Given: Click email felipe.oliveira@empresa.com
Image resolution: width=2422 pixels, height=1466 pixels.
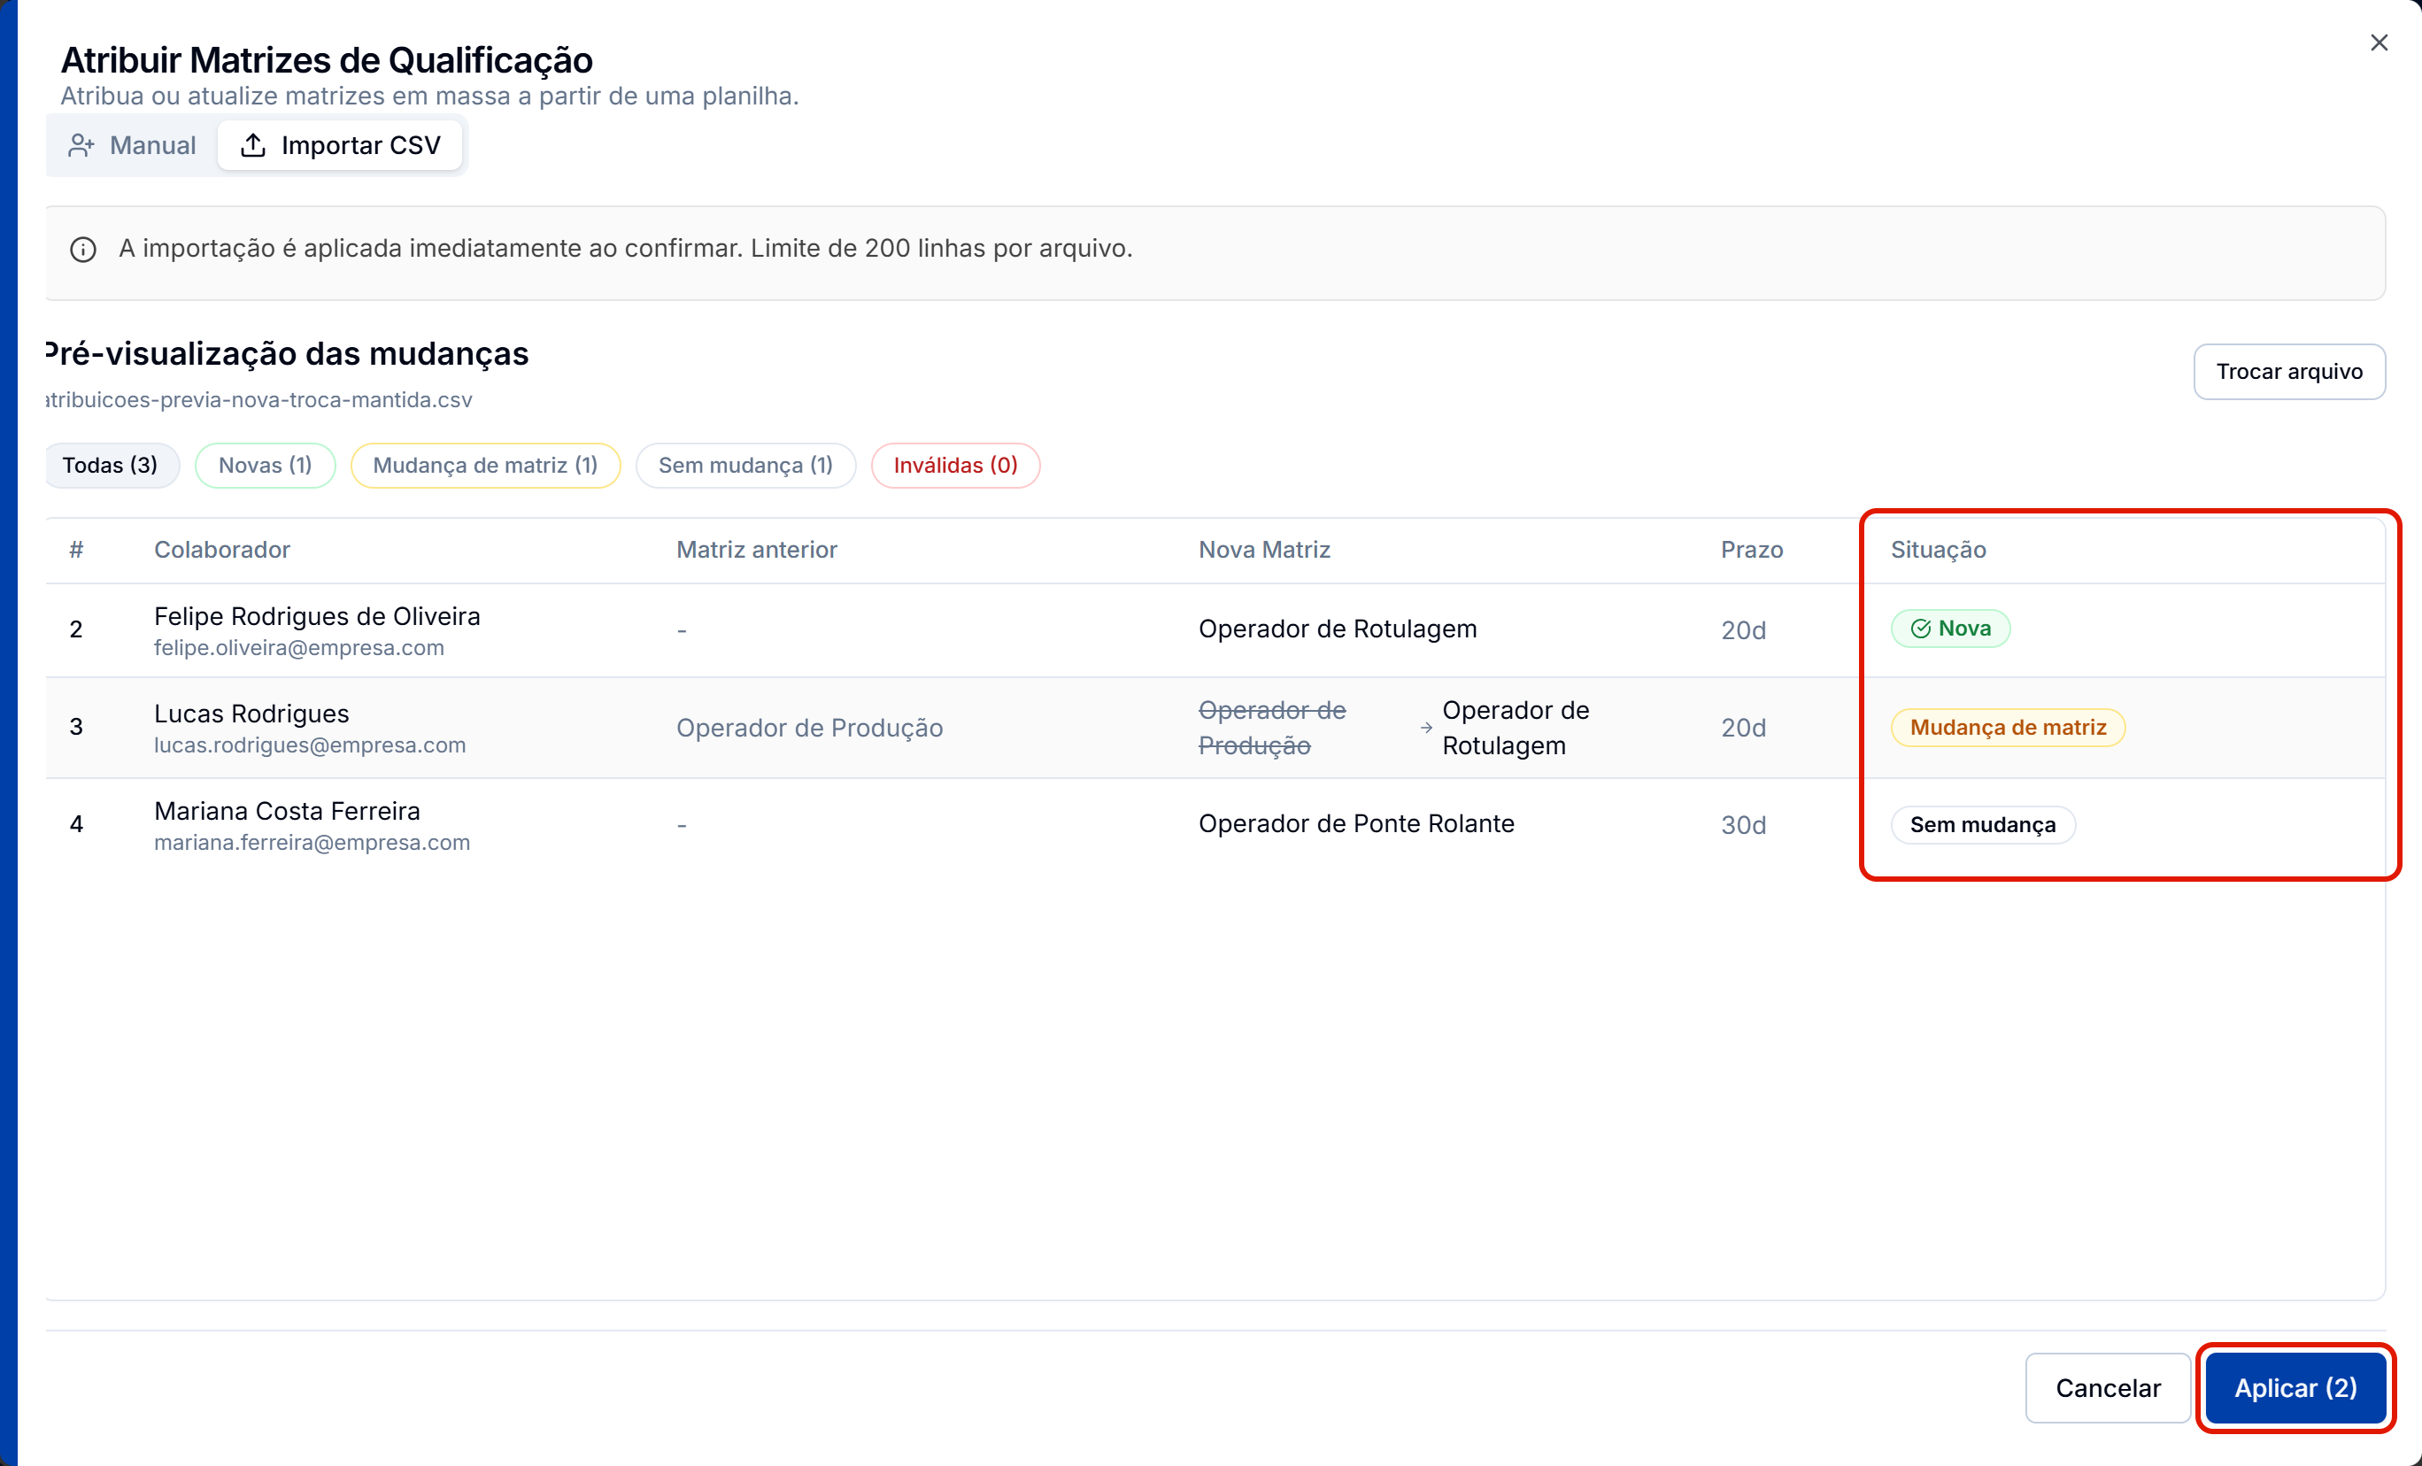Looking at the screenshot, I should (x=299, y=648).
